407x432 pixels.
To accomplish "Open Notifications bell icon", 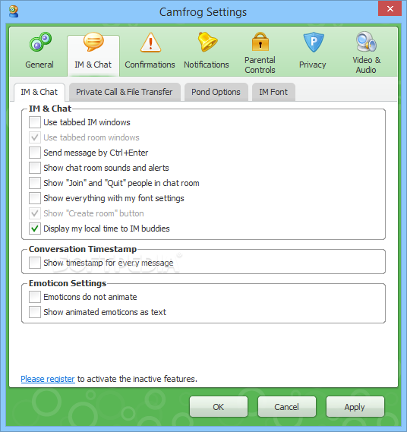I will point(207,42).
